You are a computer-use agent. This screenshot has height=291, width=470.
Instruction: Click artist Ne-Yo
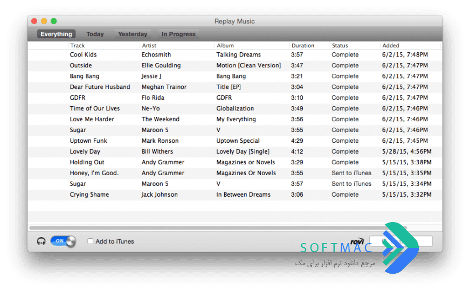(150, 108)
